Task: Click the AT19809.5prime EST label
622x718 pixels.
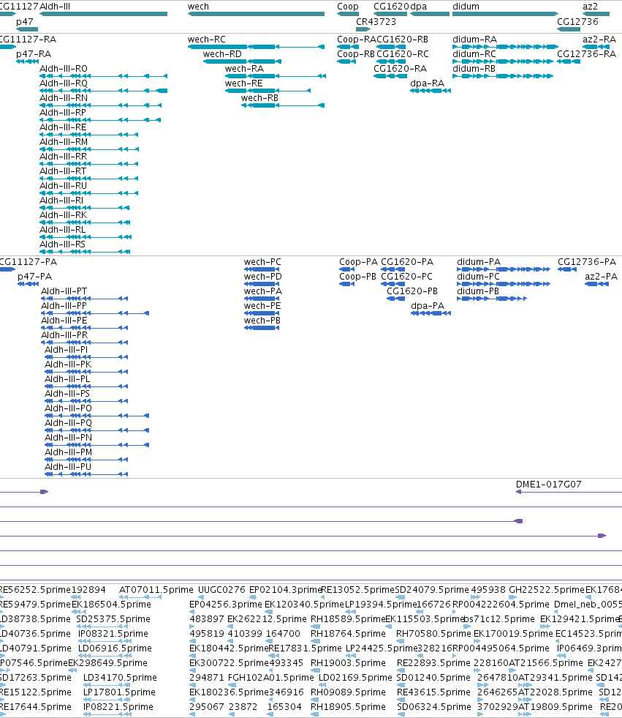Action: pos(555,707)
